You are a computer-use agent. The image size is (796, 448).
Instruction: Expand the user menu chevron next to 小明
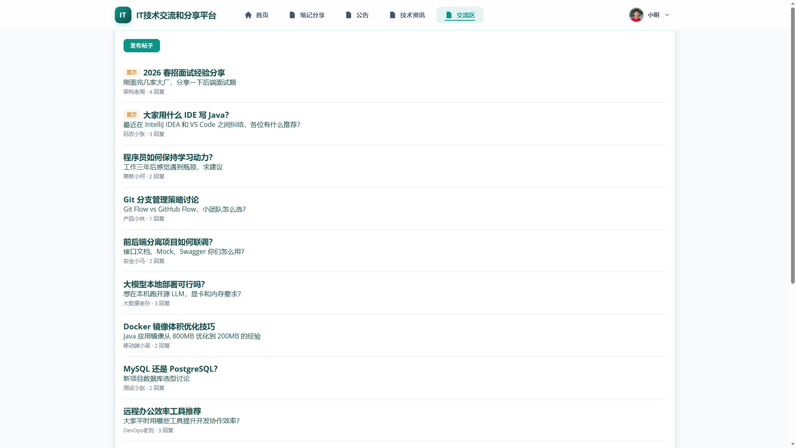(x=667, y=15)
